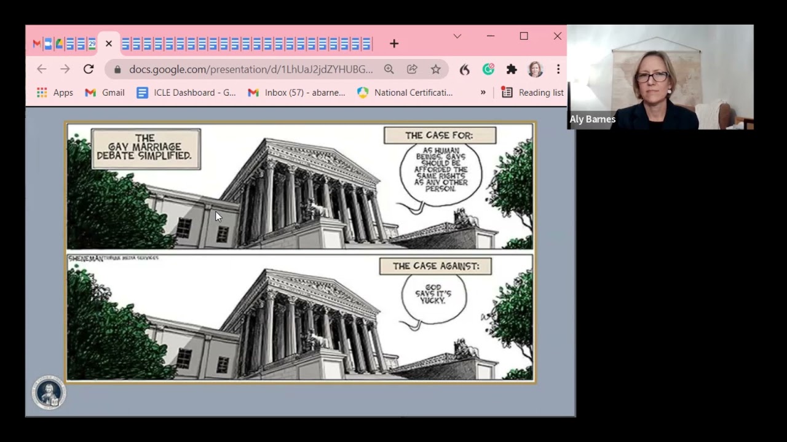Open the ICLE Dashboard bookmark
Screen dimensions: 787x442
(186, 93)
